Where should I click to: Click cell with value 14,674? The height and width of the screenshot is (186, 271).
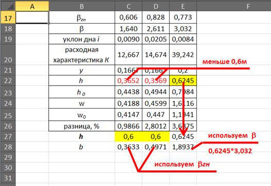pyautogui.click(x=156, y=55)
